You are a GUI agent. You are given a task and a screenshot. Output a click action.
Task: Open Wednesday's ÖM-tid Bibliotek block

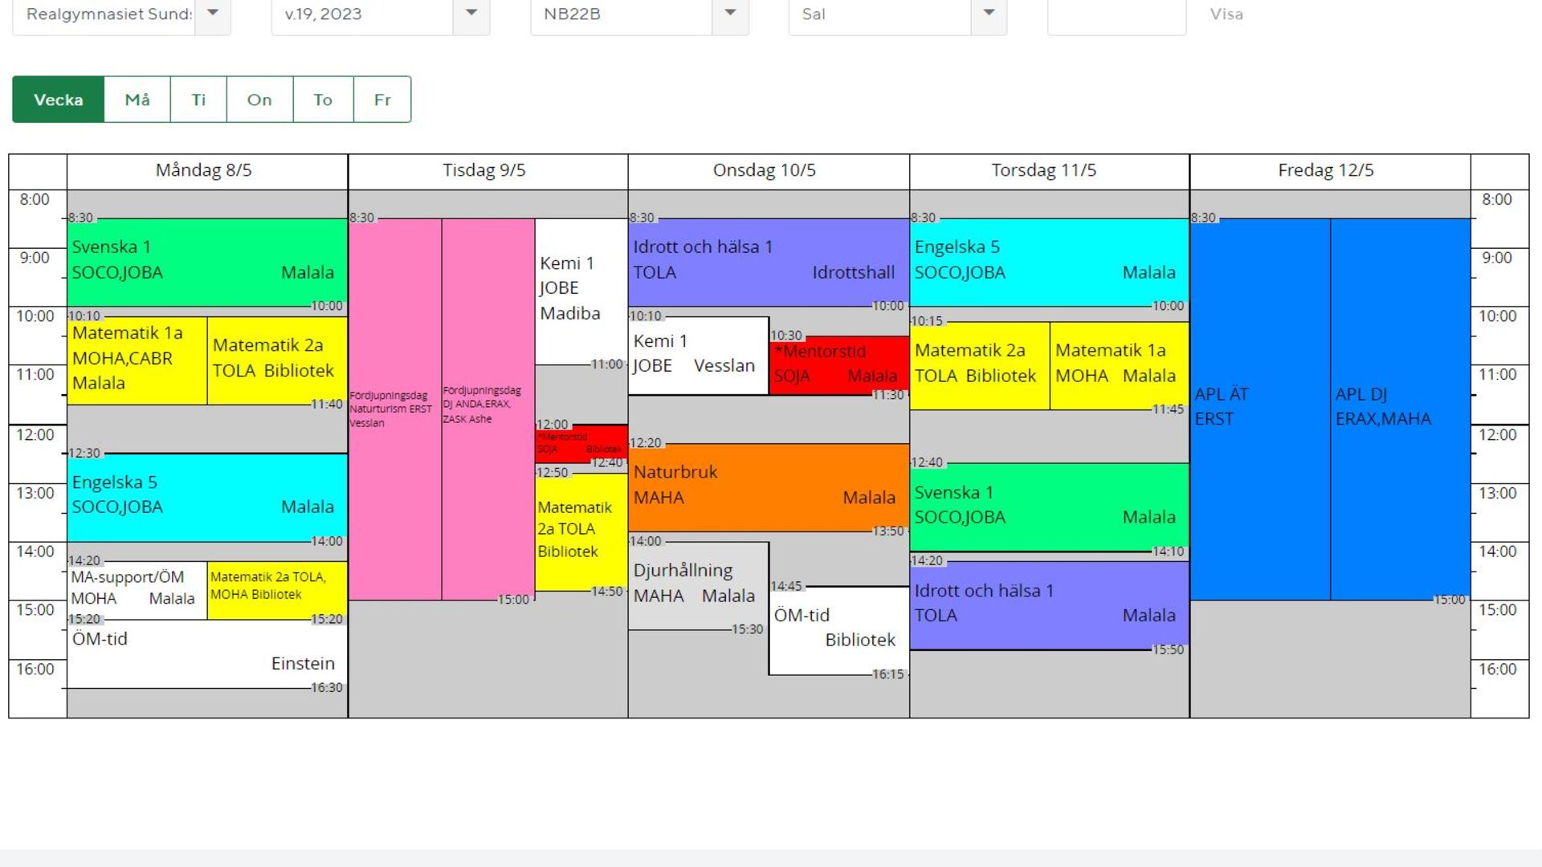pos(838,630)
